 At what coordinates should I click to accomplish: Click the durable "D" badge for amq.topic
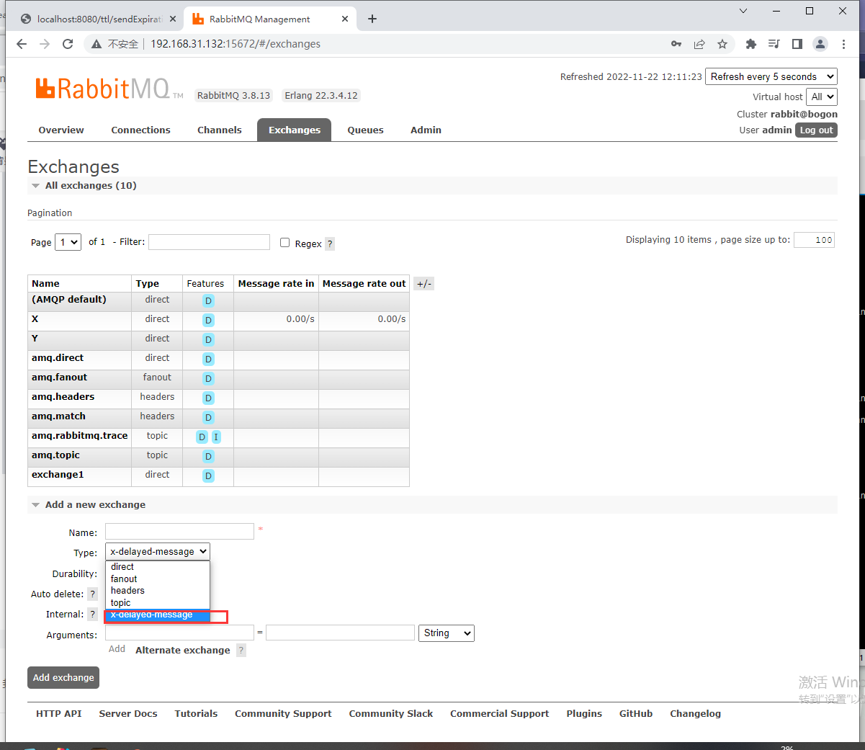click(x=208, y=456)
